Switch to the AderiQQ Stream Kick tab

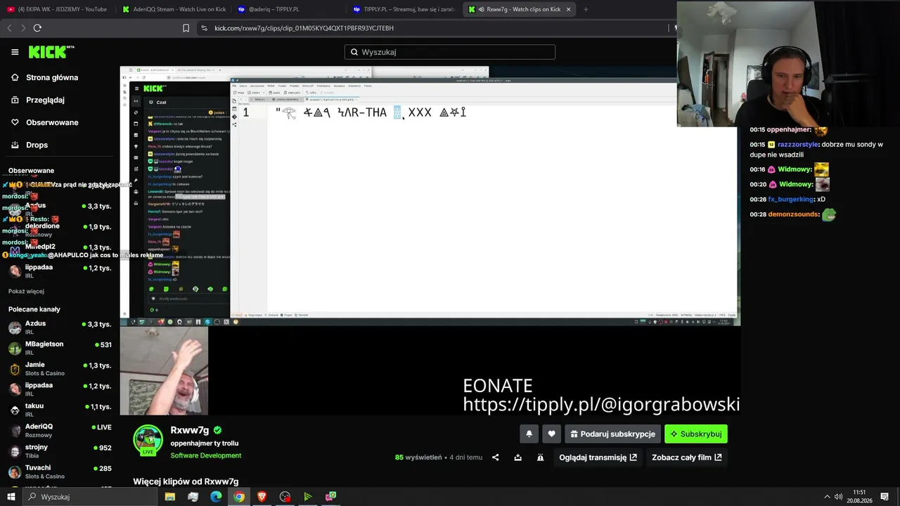(x=174, y=9)
